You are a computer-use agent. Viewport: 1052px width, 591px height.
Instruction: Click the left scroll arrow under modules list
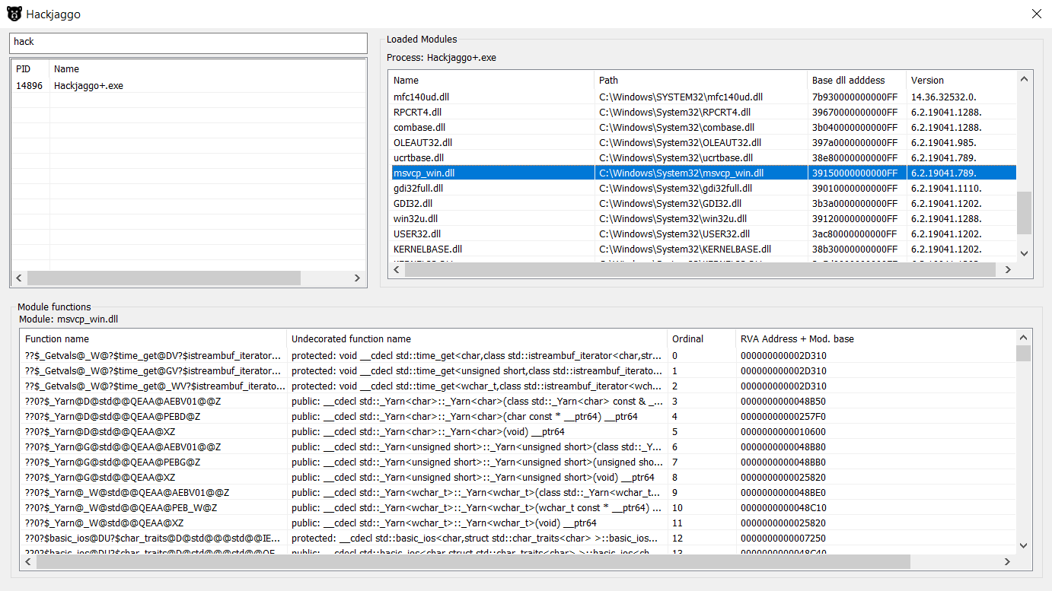click(397, 269)
